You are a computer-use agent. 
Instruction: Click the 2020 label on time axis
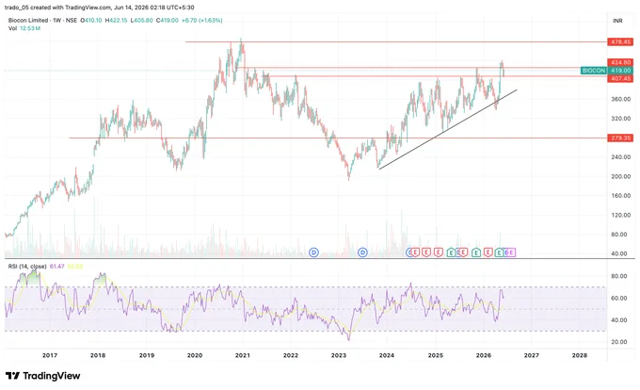(x=195, y=355)
